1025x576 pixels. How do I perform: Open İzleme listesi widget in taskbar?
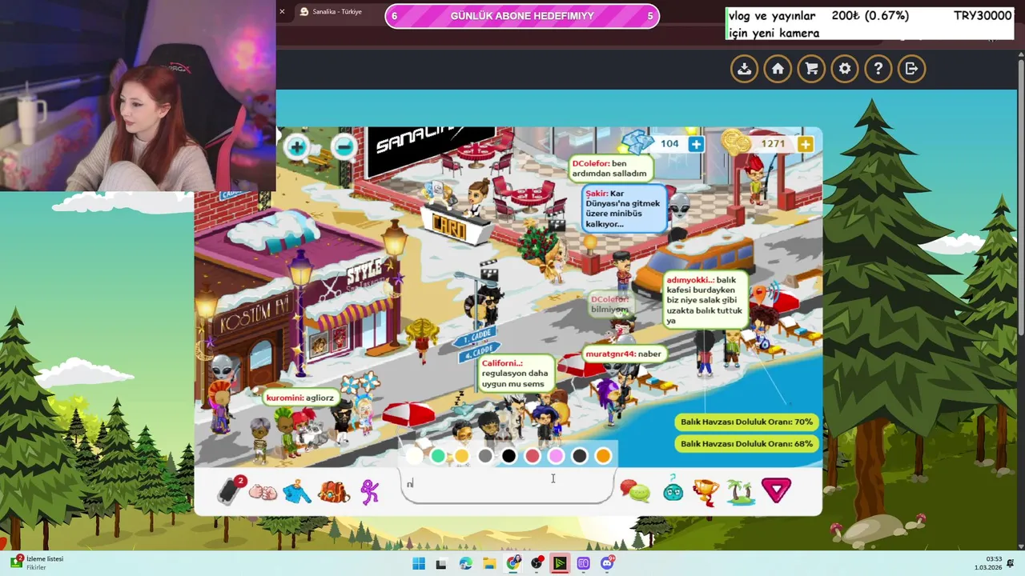point(36,563)
